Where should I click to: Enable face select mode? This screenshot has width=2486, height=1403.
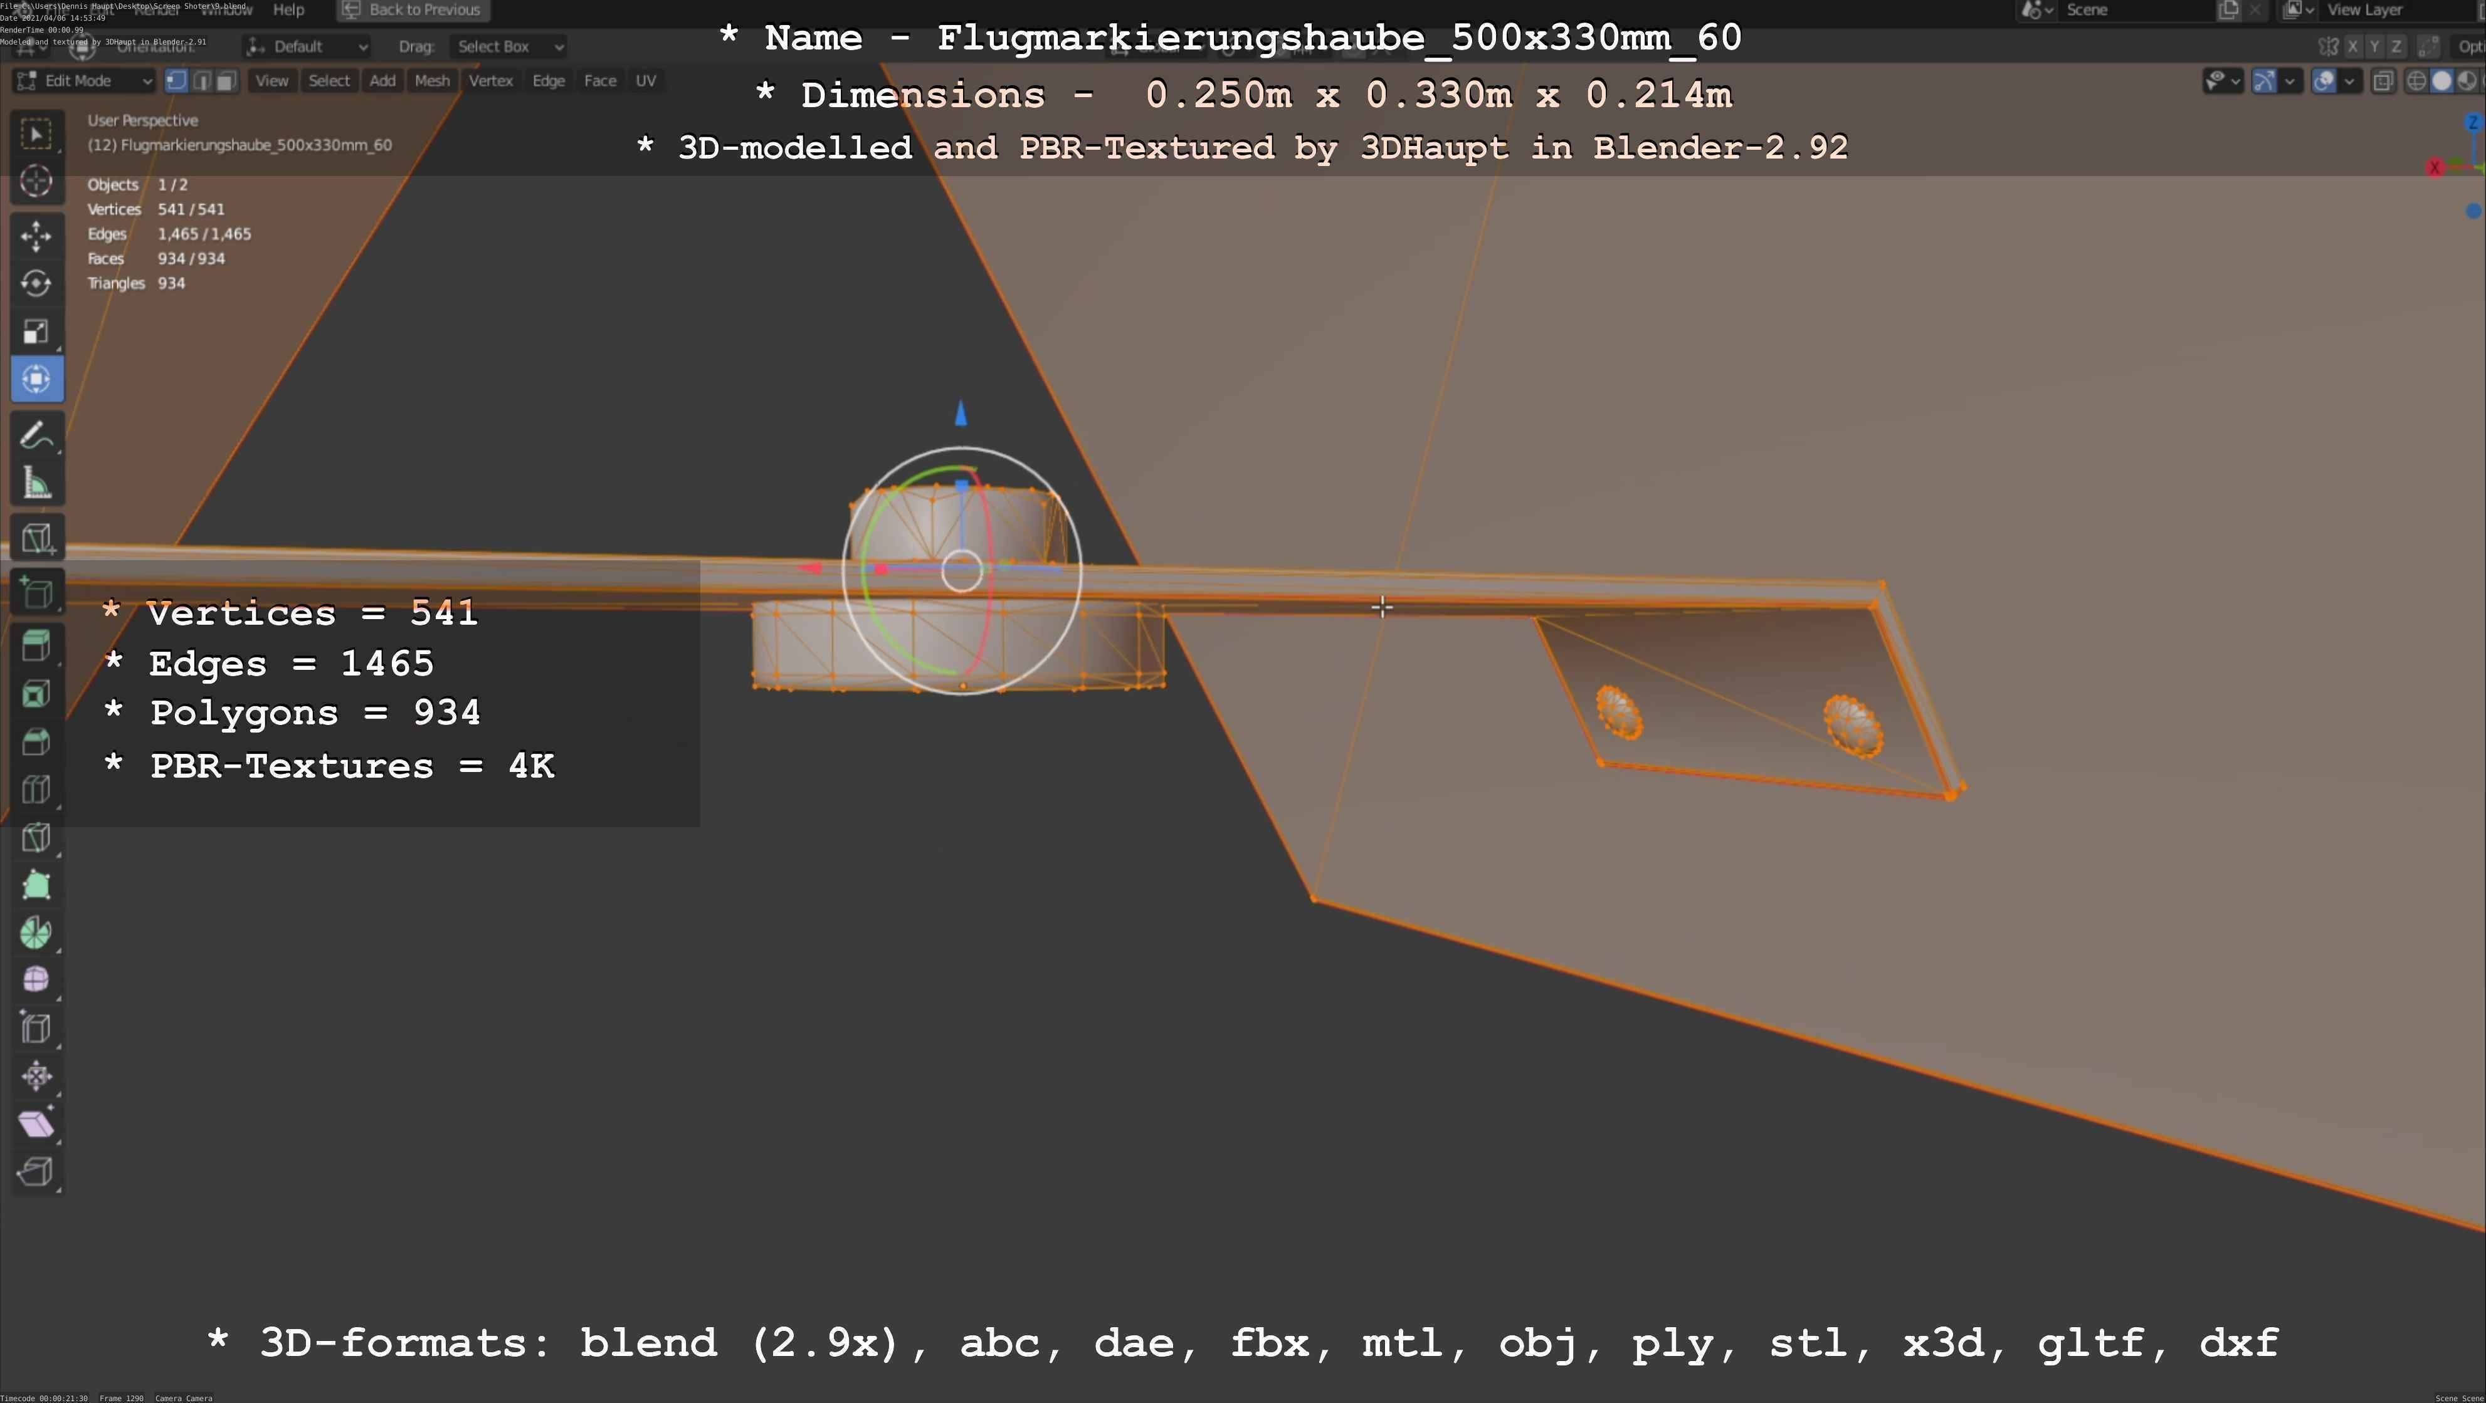(x=226, y=81)
